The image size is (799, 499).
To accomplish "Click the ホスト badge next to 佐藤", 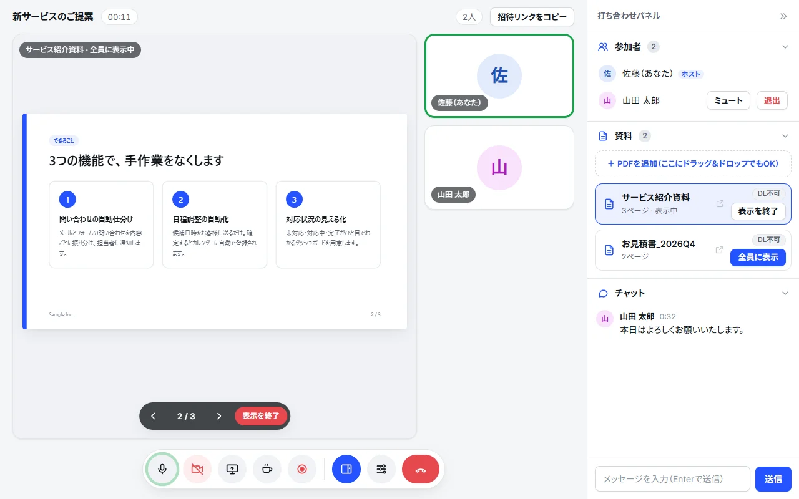I will [x=691, y=74].
